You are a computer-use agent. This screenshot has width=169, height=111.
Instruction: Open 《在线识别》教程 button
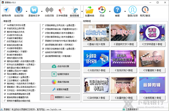[x=124, y=70]
